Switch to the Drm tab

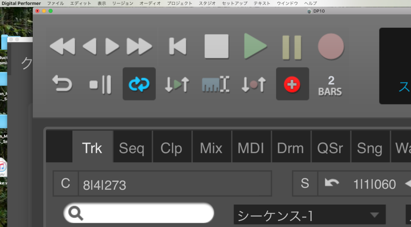click(x=291, y=147)
